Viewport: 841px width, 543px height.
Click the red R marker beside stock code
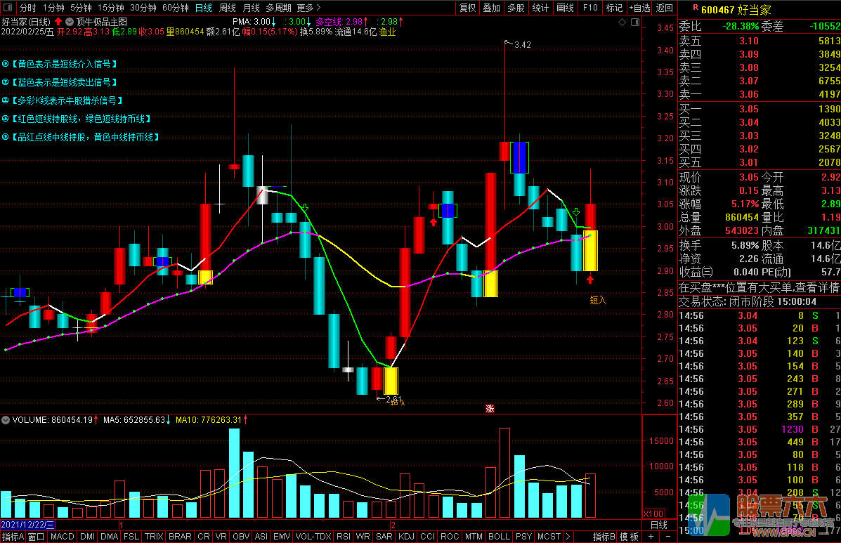[x=696, y=8]
